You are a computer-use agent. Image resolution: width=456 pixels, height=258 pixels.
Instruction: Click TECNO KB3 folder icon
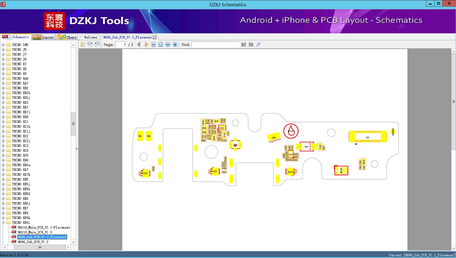(x=8, y=102)
